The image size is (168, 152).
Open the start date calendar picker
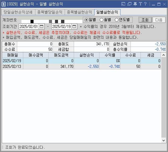41,26
